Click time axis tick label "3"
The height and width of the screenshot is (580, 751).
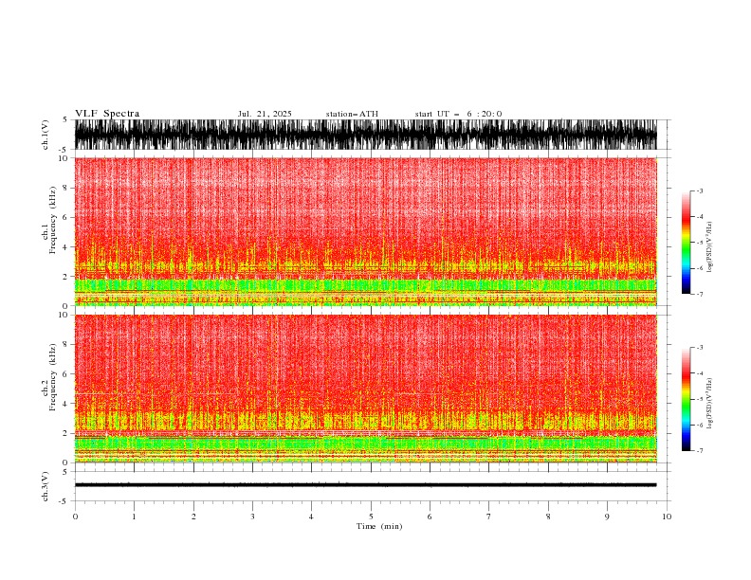tap(252, 517)
